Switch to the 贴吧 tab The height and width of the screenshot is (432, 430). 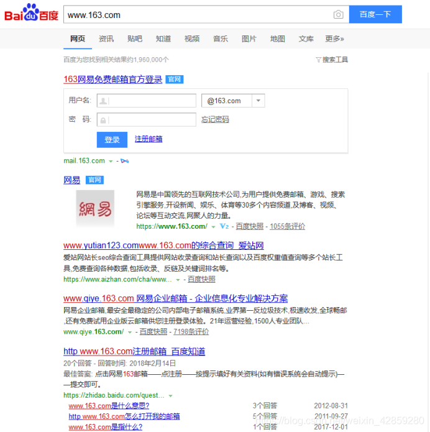[135, 39]
